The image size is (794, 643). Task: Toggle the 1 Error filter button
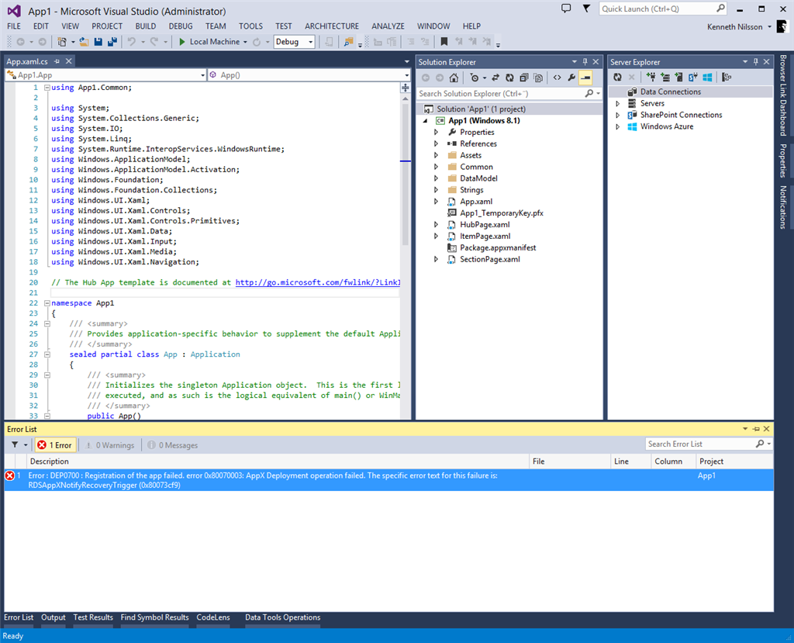54,445
